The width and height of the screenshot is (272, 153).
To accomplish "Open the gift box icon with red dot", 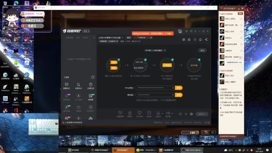I will [184, 39].
